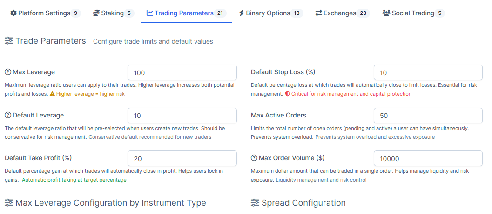Switch to the Staking tab
This screenshot has width=492, height=214.
[x=113, y=13]
